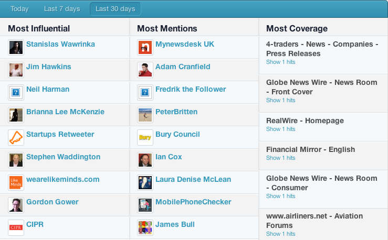The image size is (388, 240).
Task: Open Stanislas Wawrinka's avatar
Action: click(16, 47)
